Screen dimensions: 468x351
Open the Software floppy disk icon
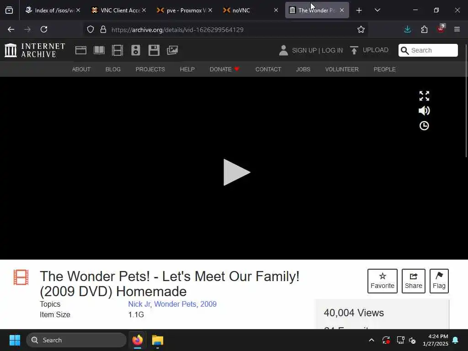click(x=154, y=50)
